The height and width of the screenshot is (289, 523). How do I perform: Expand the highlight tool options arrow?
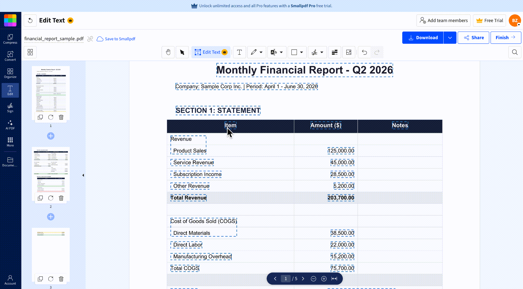point(281,52)
